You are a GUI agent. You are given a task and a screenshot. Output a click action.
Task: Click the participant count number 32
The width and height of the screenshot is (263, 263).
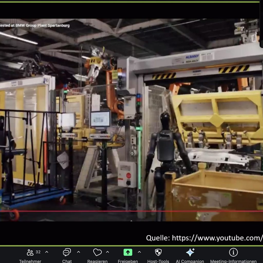click(x=38, y=252)
